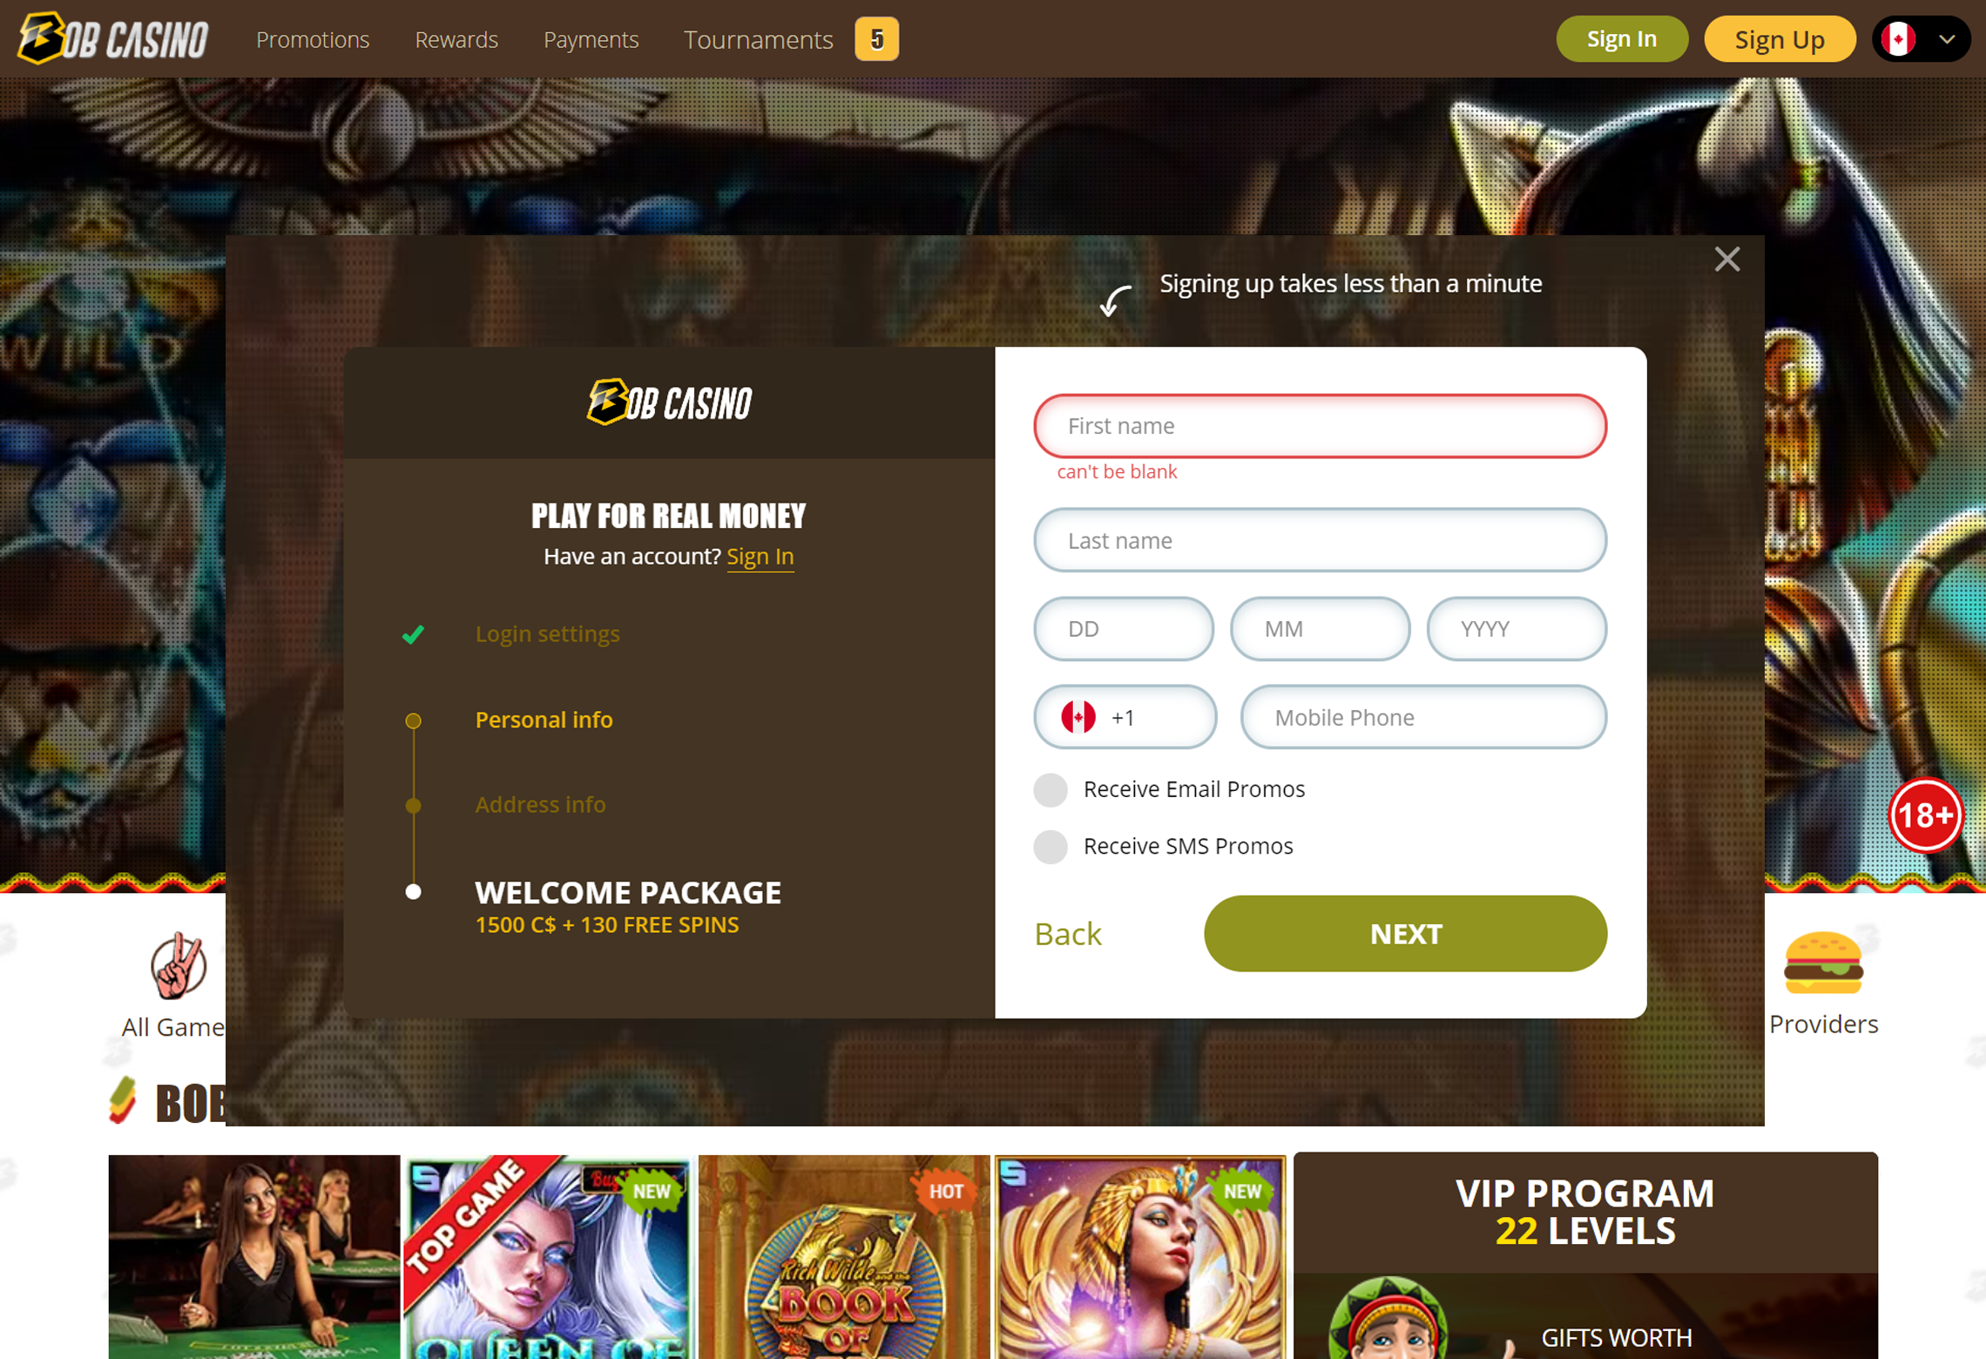This screenshot has height=1359, width=1986.
Task: Click the NEXT button
Action: pyautogui.click(x=1405, y=933)
